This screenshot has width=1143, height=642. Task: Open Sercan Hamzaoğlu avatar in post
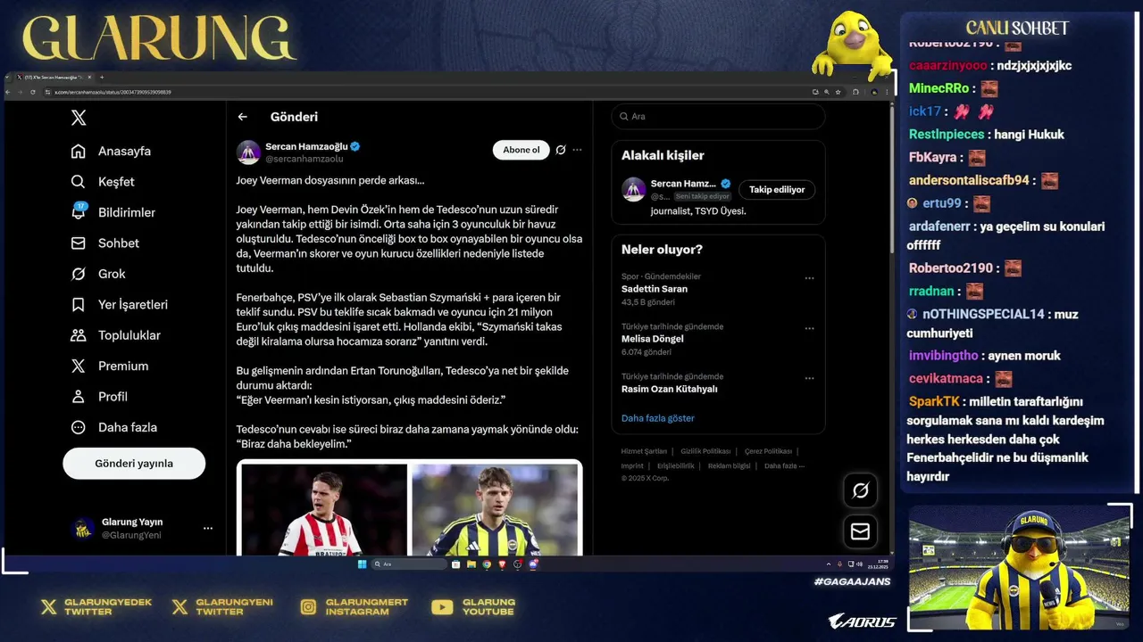(x=248, y=152)
